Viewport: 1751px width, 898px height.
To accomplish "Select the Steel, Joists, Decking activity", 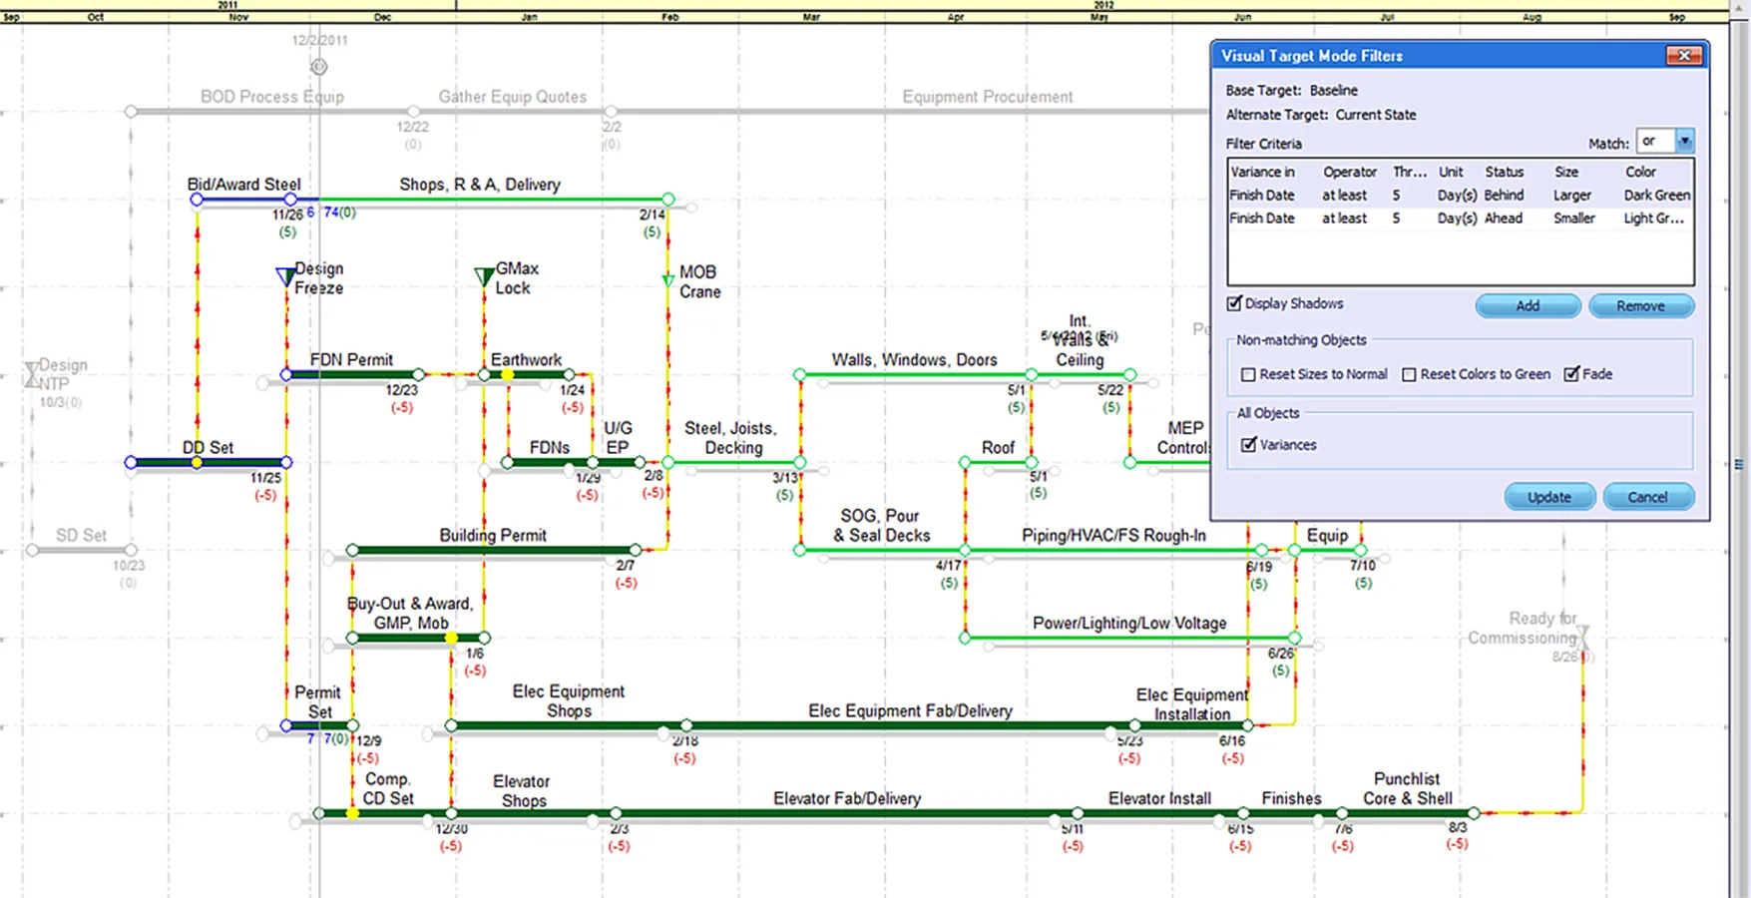I will pyautogui.click(x=730, y=438).
